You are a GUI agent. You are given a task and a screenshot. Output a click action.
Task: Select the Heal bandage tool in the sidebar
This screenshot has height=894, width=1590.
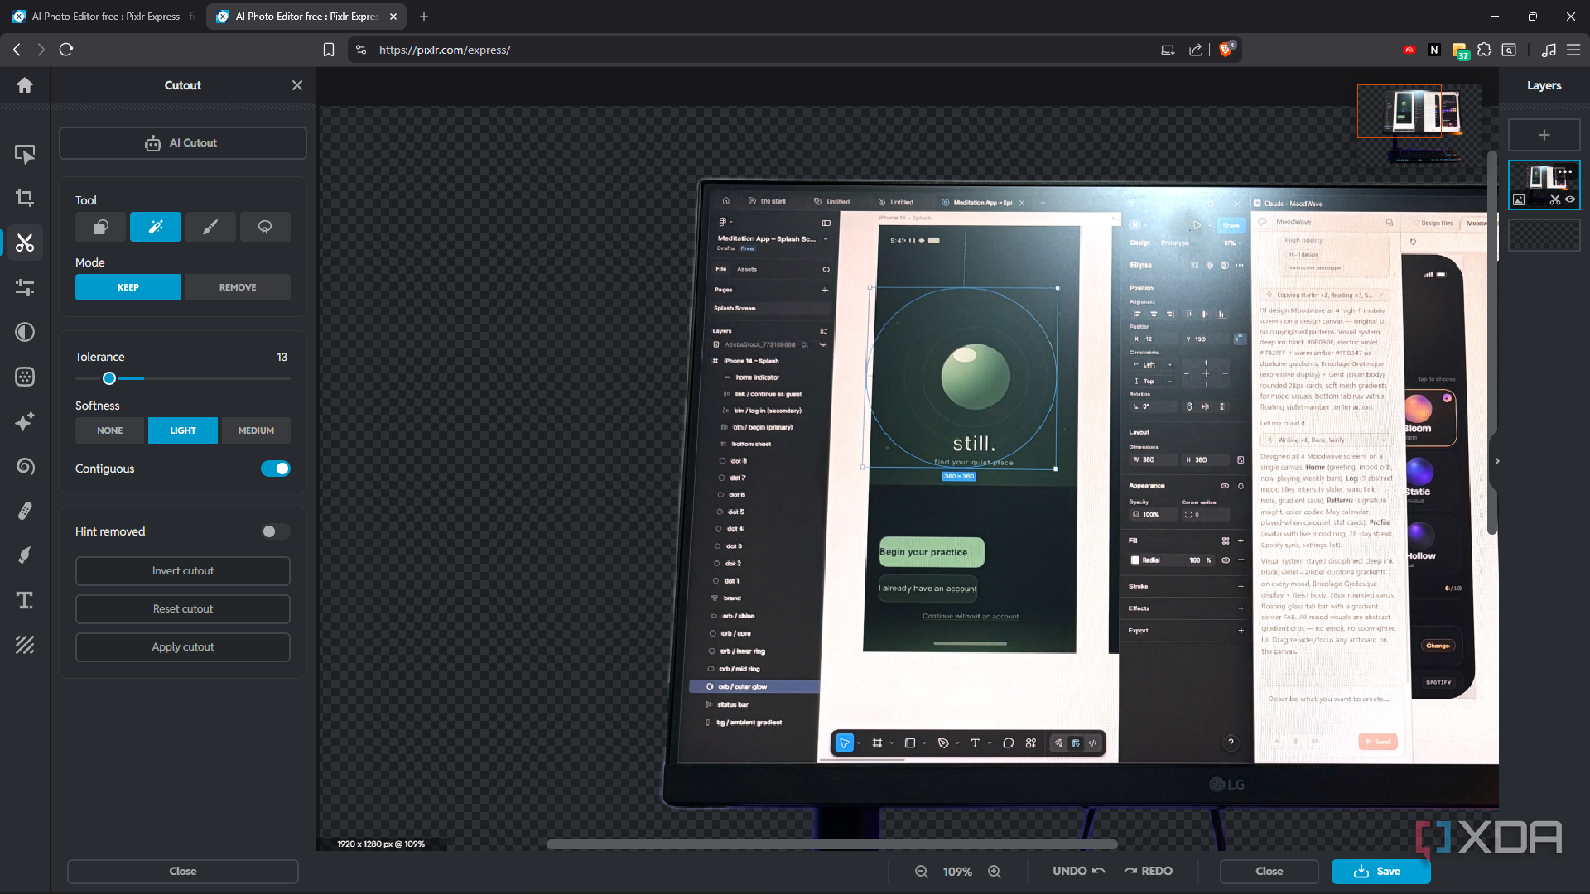pyautogui.click(x=25, y=511)
